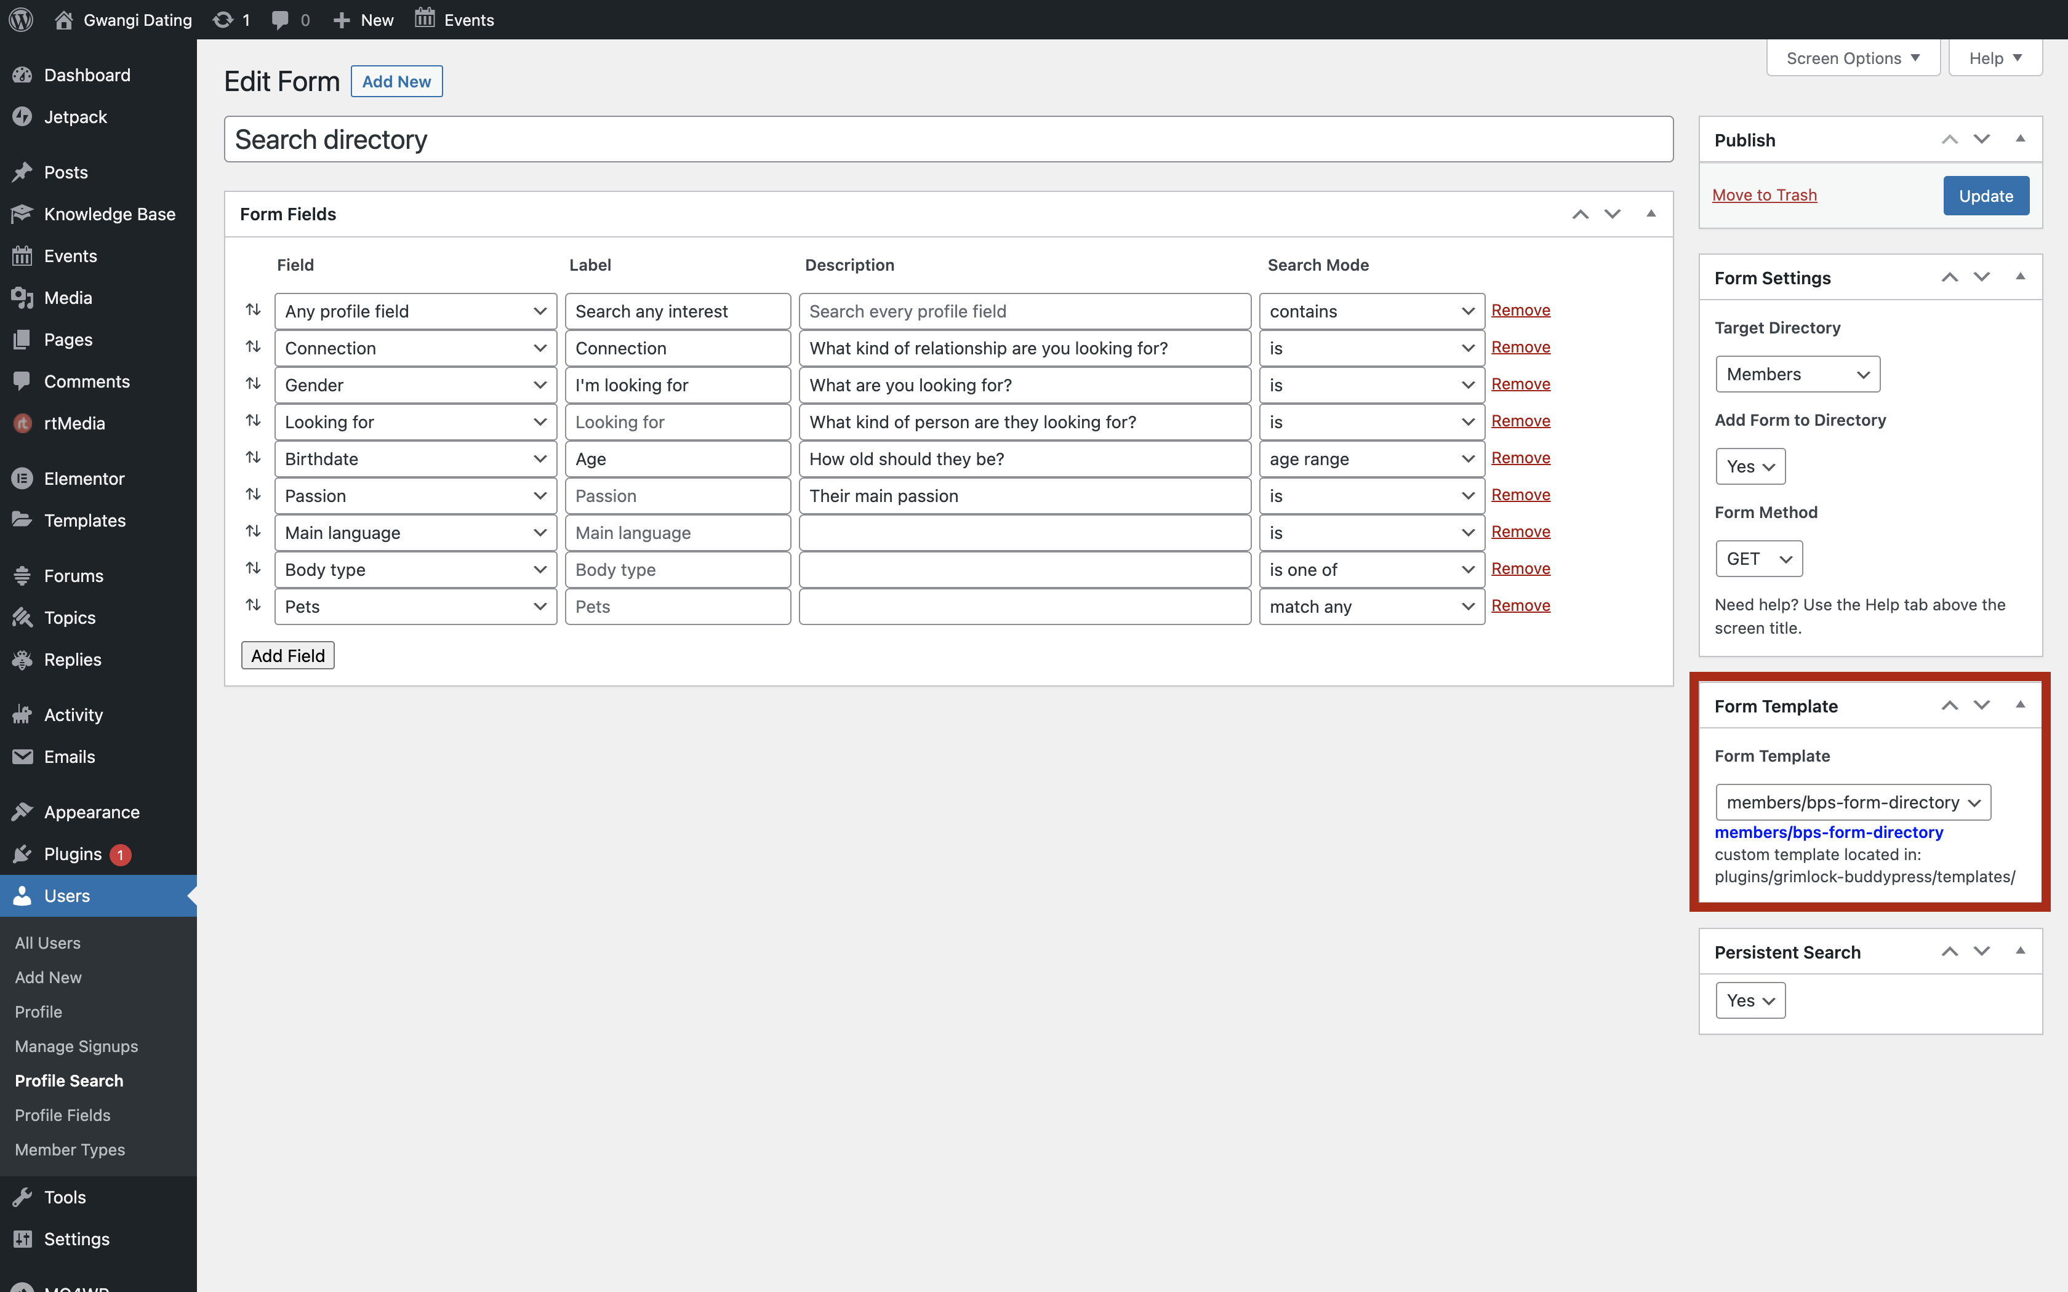Click the Forums icon in sidebar

click(23, 576)
